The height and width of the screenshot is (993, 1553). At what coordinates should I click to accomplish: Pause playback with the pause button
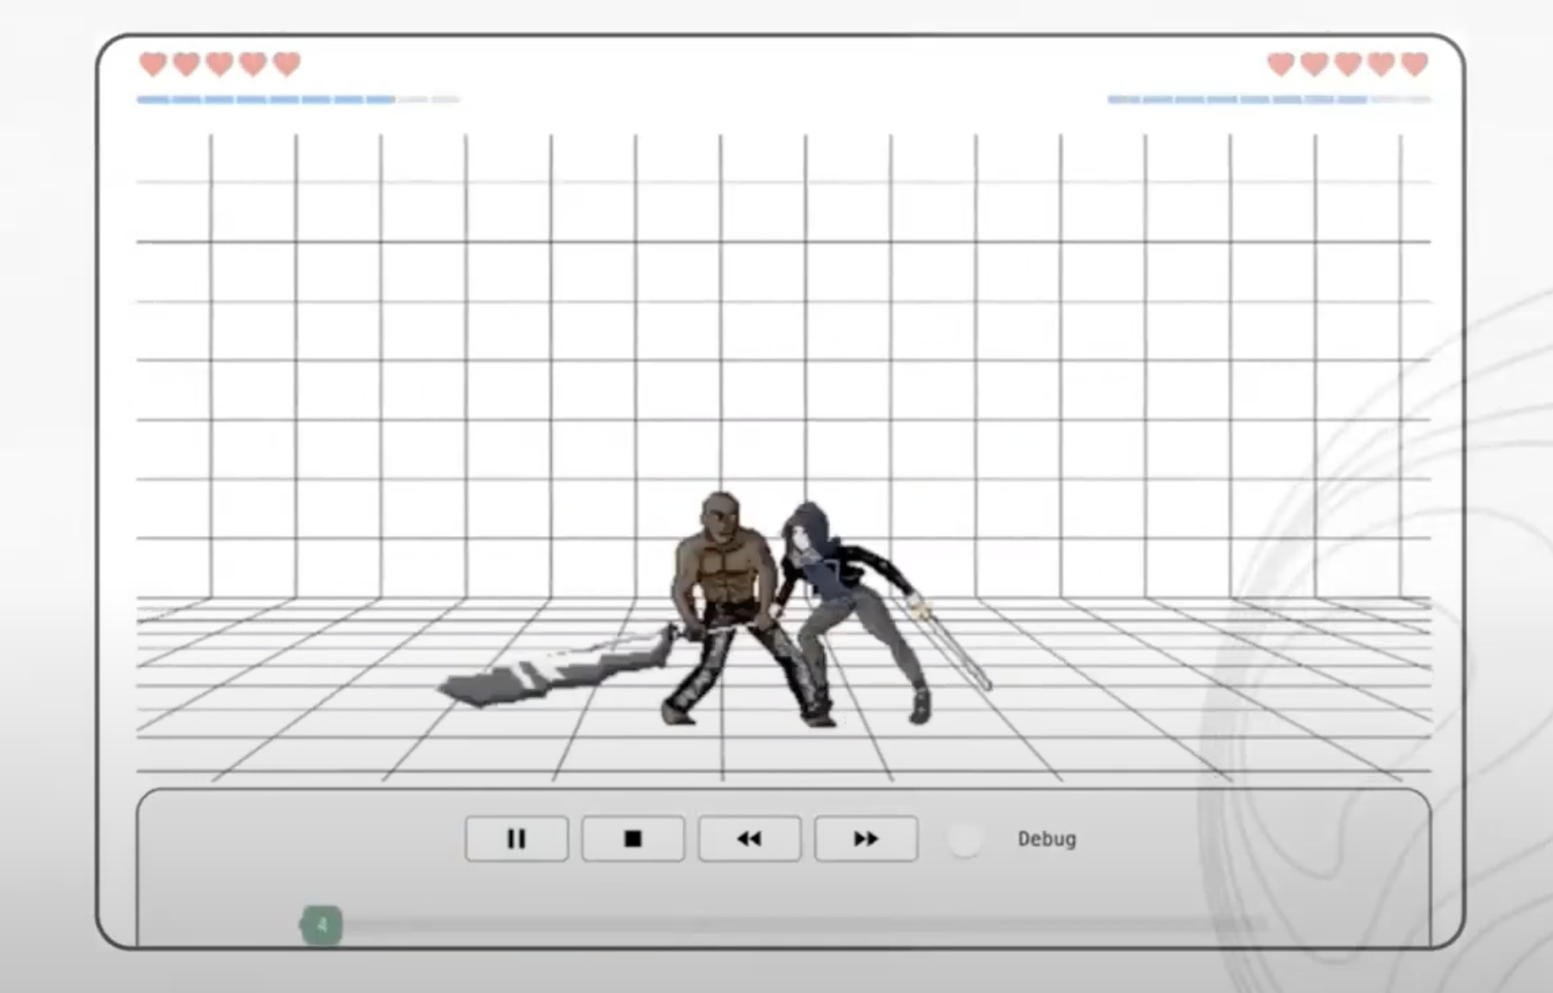(x=517, y=838)
